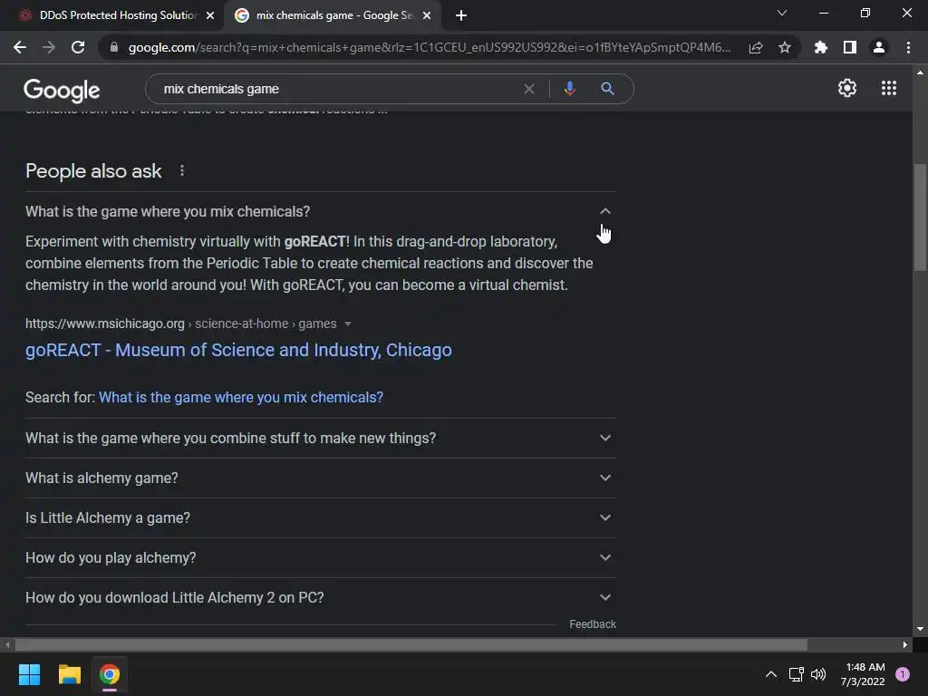
Task: Open goREACT Museum of Science link
Action: (x=238, y=350)
